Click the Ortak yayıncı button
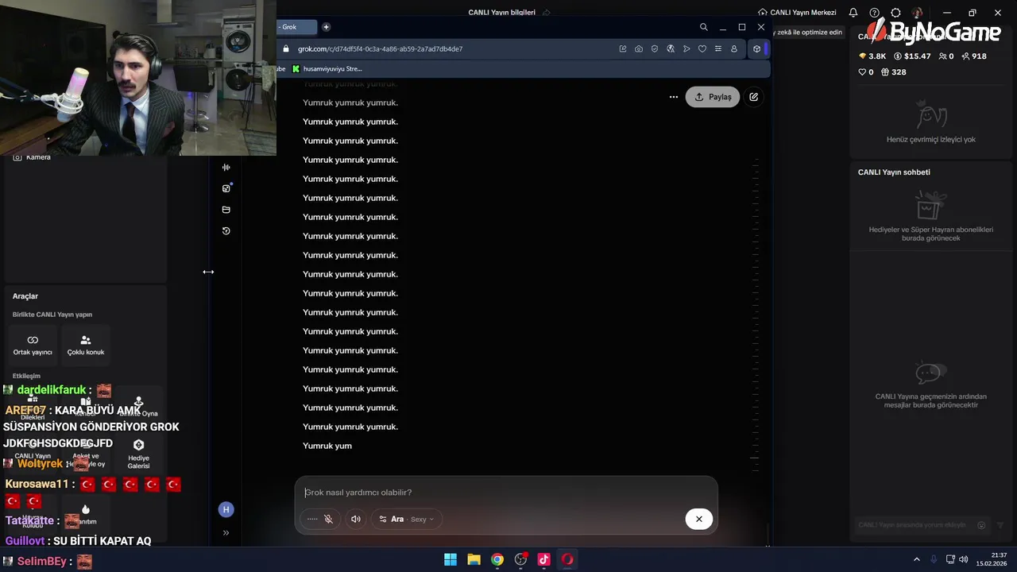1017x572 pixels. pos(33,345)
